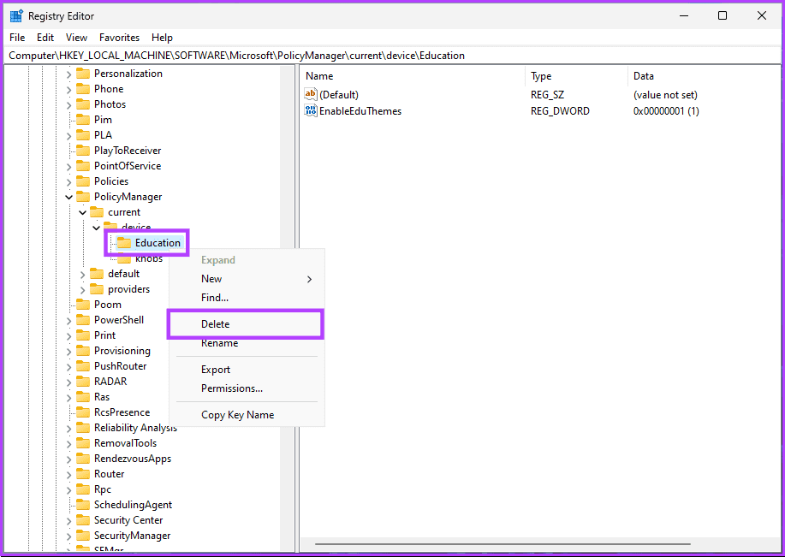Select the current key folder icon
This screenshot has width=785, height=557.
pos(97,212)
